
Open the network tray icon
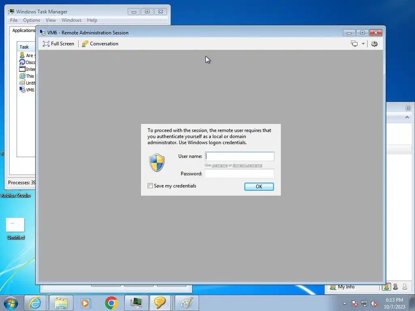[364, 303]
